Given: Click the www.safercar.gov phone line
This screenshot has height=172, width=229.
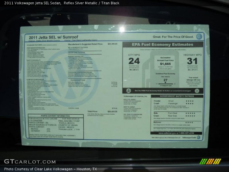Looking at the screenshot, I should coord(176,133).
